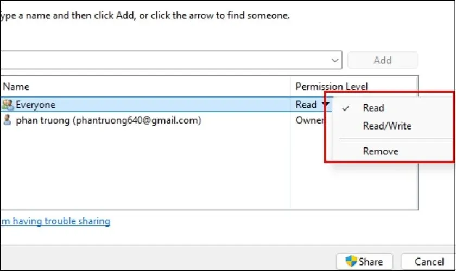456x271 pixels.
Task: Select the phan truong email entry
Action: tap(109, 120)
